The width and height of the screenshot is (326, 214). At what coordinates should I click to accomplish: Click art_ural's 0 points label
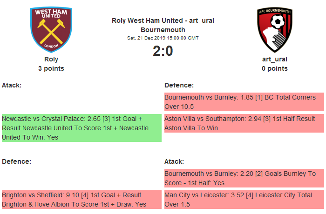[x=274, y=68]
